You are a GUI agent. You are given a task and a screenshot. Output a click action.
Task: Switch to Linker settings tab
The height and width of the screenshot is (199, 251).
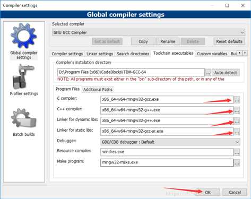(x=100, y=54)
